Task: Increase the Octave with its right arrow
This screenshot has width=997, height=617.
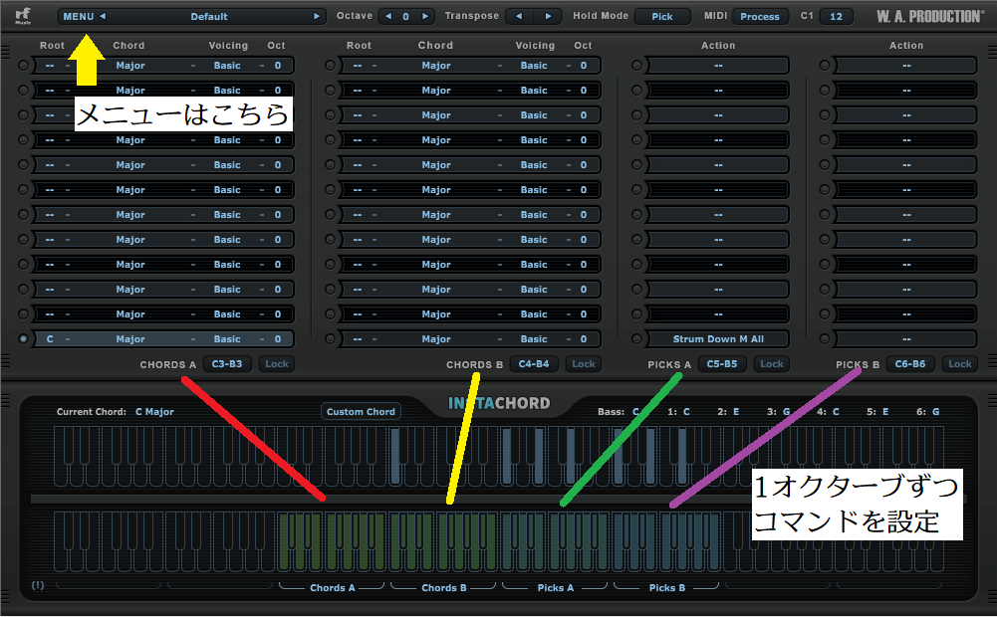Action: pos(424,17)
